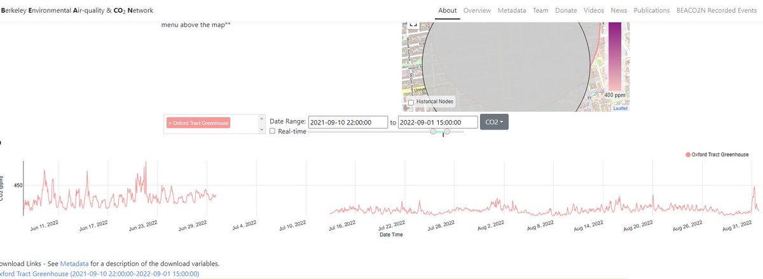The width and height of the screenshot is (763, 279).
Task: Click the 400 ppm scale label
Action: tap(615, 94)
